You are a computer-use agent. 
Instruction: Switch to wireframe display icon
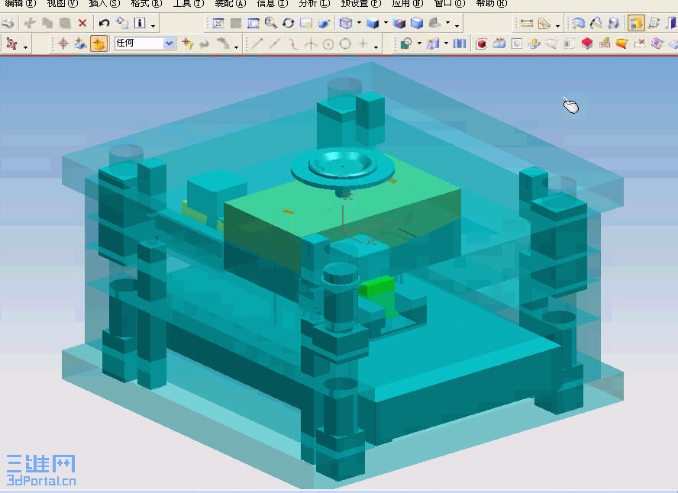point(345,23)
